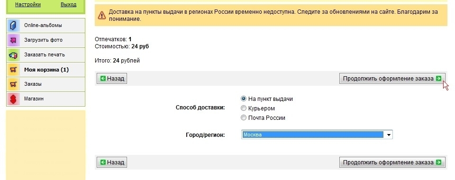Image resolution: width=455 pixels, height=180 pixels.
Task: Open Моя корзина (1) menu item
Action: 46,70
